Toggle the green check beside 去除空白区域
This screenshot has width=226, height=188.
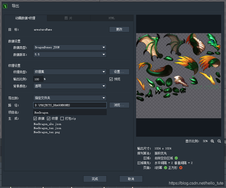pos(176,158)
